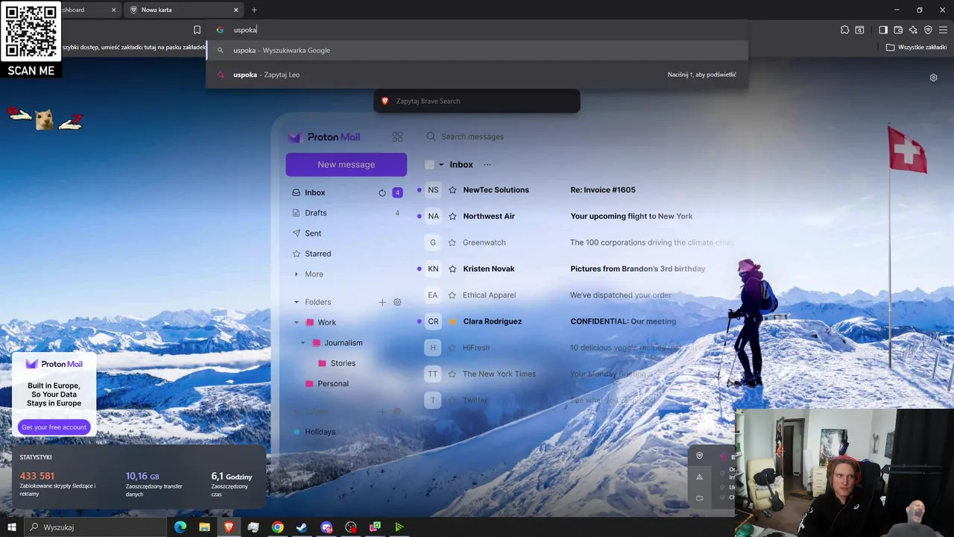Focus the Zapytaj Brave Search box
Image resolution: width=954 pixels, height=537 pixels.
(x=477, y=101)
